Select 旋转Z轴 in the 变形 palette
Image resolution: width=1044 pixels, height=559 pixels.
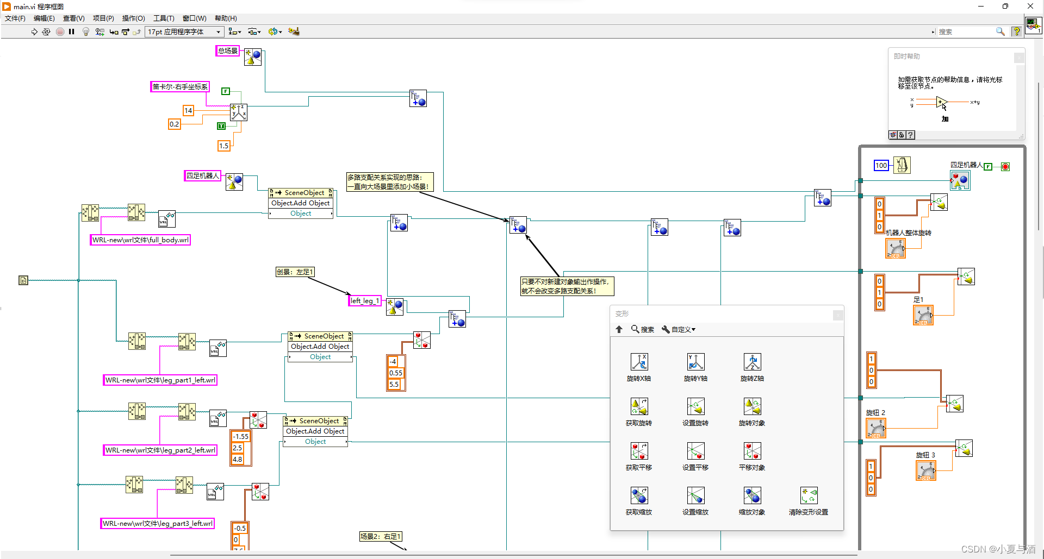pyautogui.click(x=752, y=367)
